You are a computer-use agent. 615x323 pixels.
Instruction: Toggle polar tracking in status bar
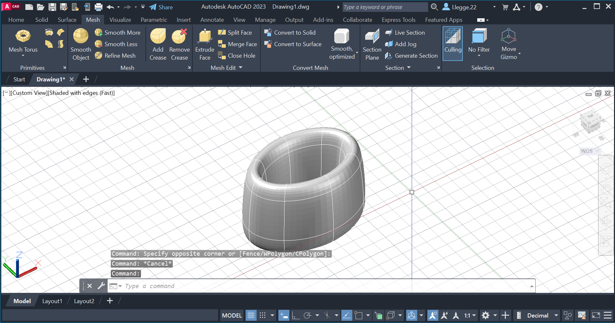307,315
